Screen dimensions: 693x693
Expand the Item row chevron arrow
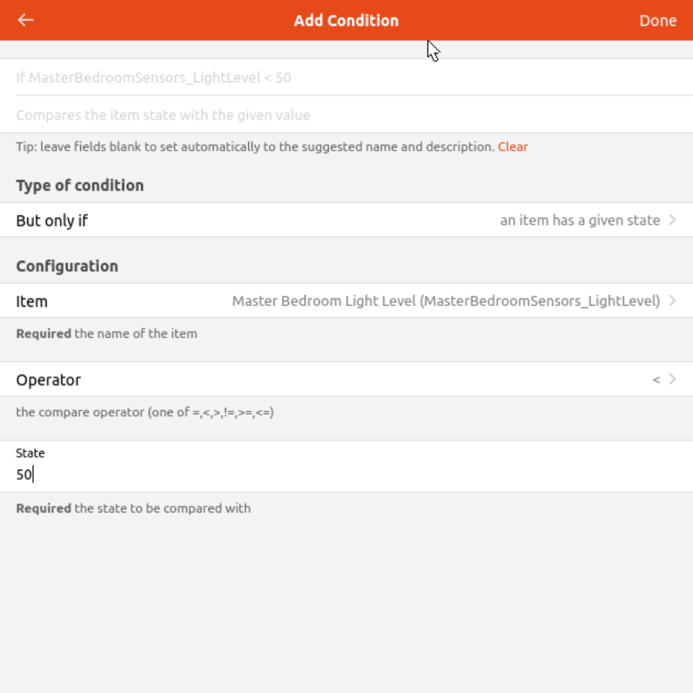(x=673, y=301)
